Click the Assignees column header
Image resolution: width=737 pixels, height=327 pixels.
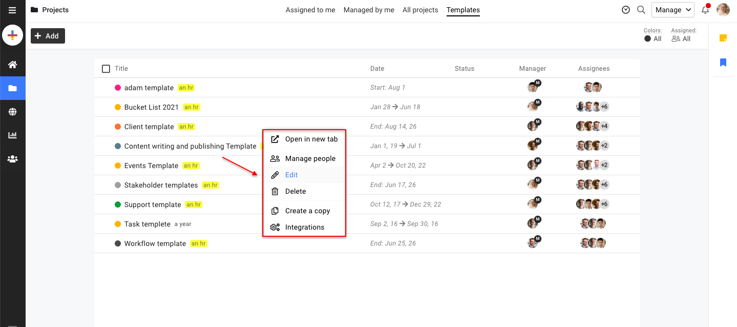click(x=594, y=69)
